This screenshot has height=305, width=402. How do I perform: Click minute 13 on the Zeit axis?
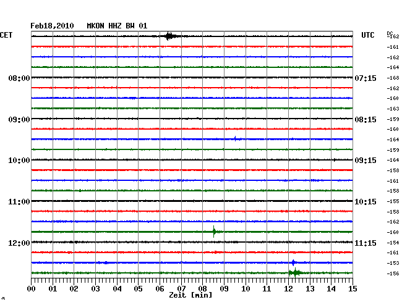(310, 289)
